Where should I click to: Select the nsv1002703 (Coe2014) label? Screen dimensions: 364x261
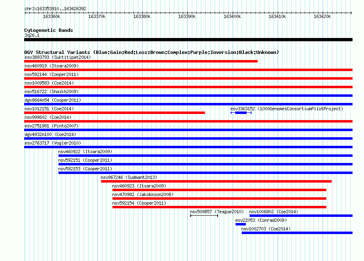(266, 229)
